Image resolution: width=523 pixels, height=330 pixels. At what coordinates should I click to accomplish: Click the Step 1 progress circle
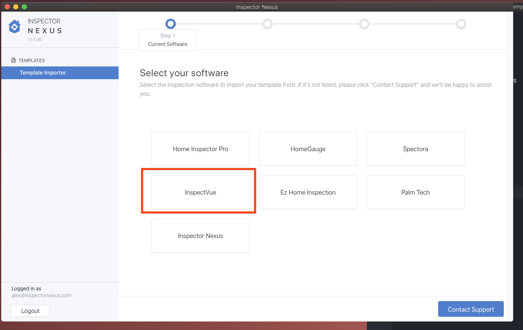click(170, 24)
